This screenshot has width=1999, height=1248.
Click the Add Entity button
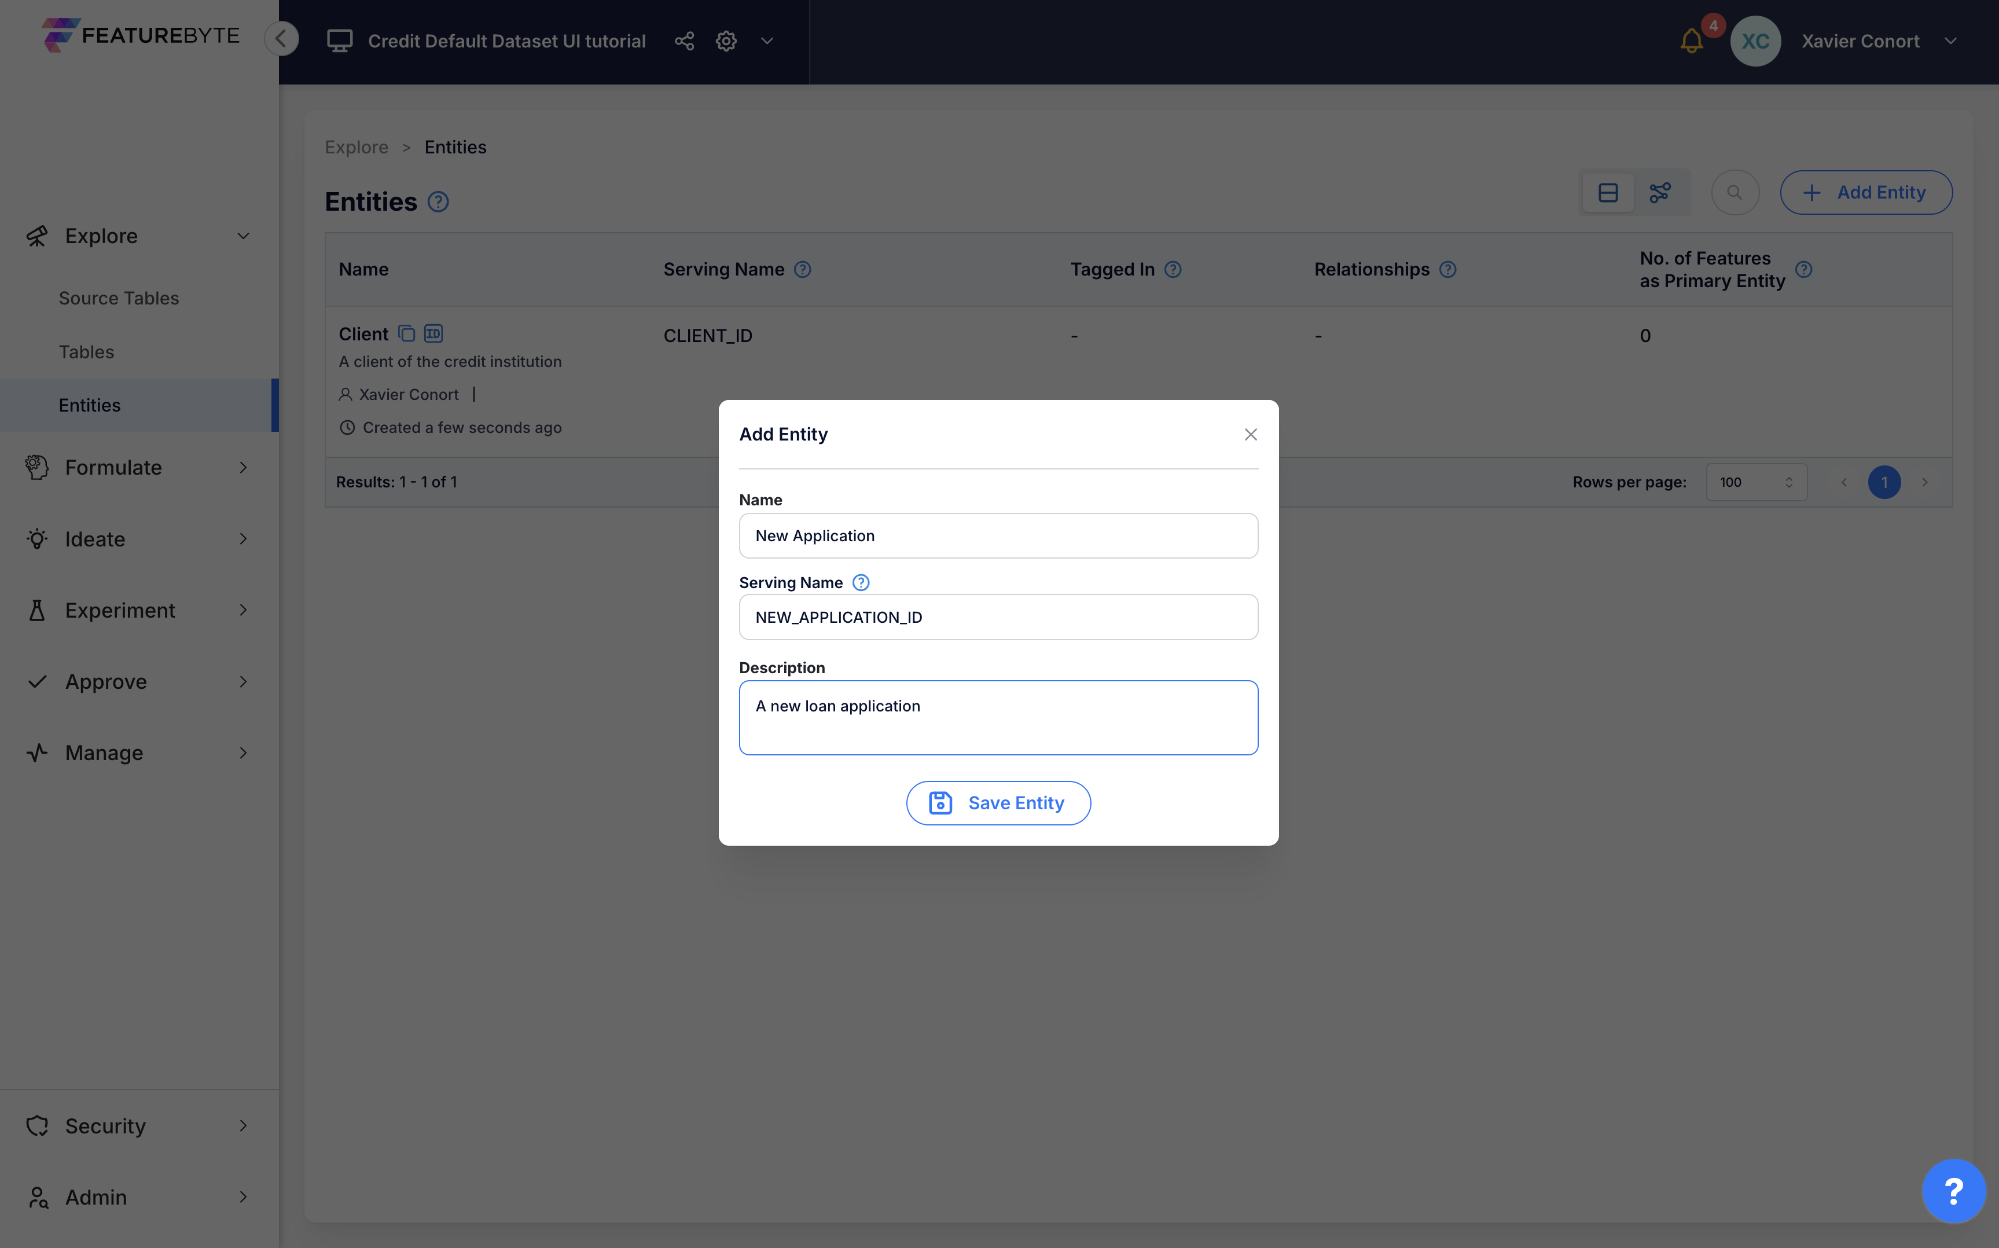(x=1866, y=192)
